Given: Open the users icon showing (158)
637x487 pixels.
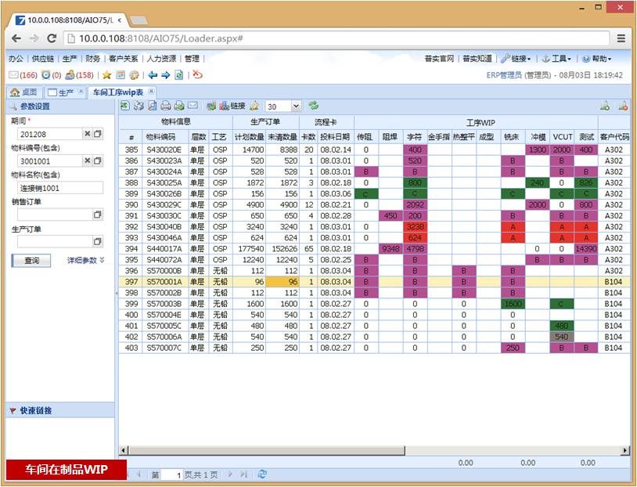Looking at the screenshot, I should (70, 75).
